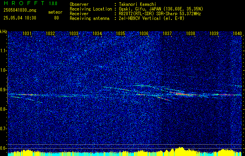Click the meteor label
The height and width of the screenshot is (156, 245).
(55, 12)
